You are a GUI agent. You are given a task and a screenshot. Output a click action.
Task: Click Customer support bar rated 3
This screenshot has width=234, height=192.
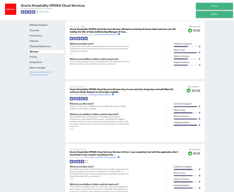(x=185, y=47)
